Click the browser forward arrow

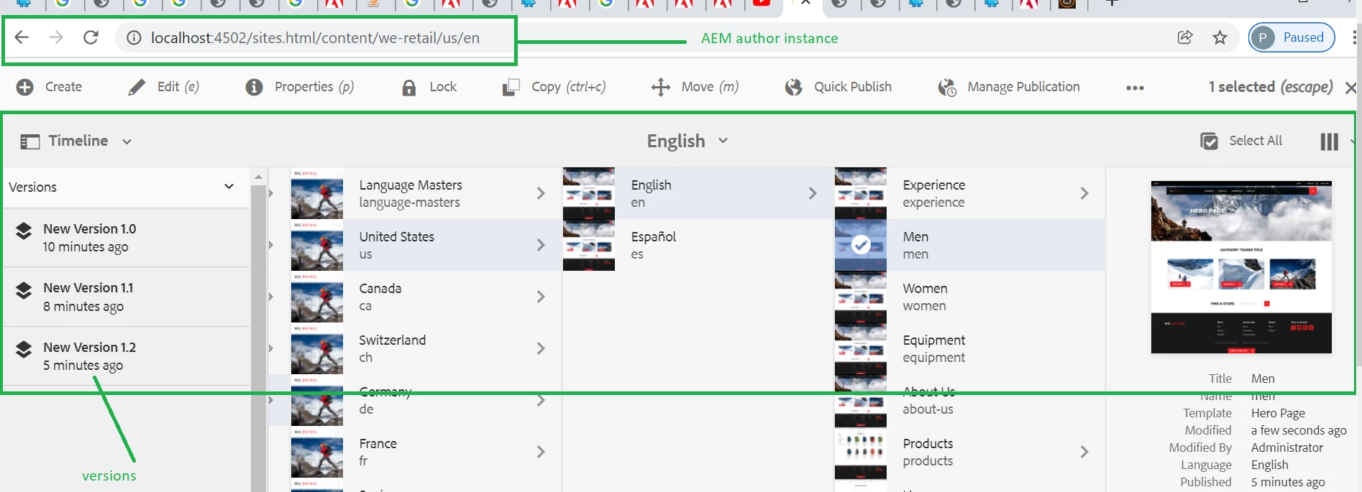point(56,37)
